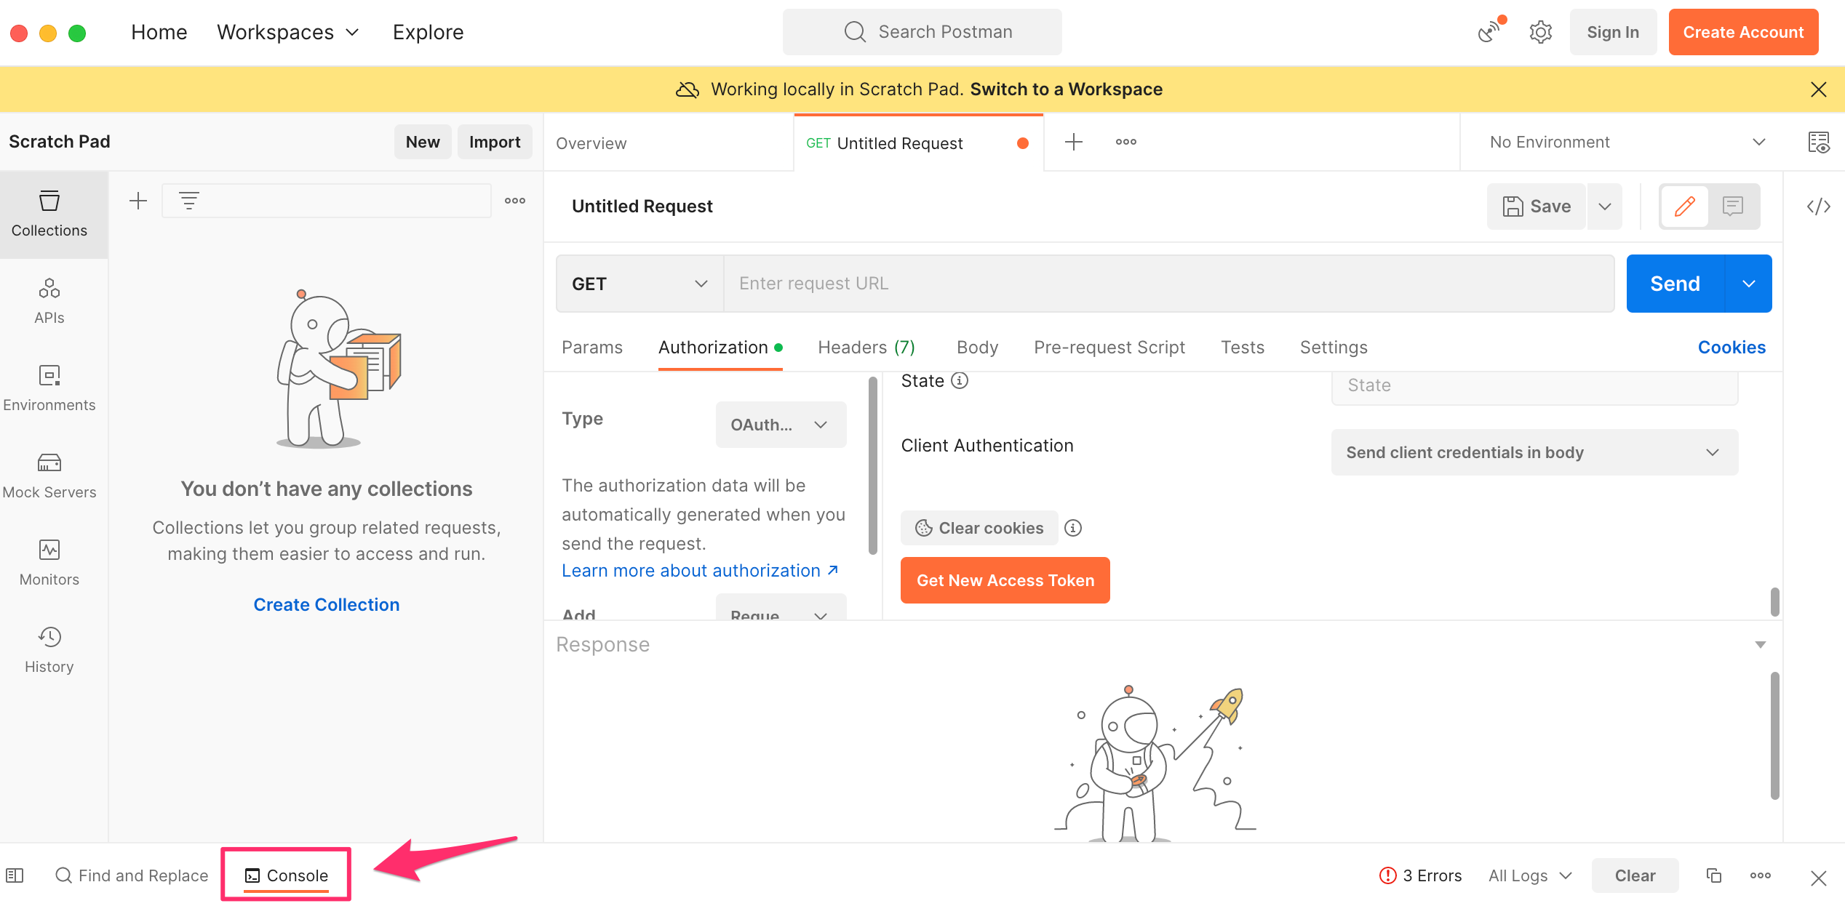Switch to the Params tab

(x=592, y=348)
